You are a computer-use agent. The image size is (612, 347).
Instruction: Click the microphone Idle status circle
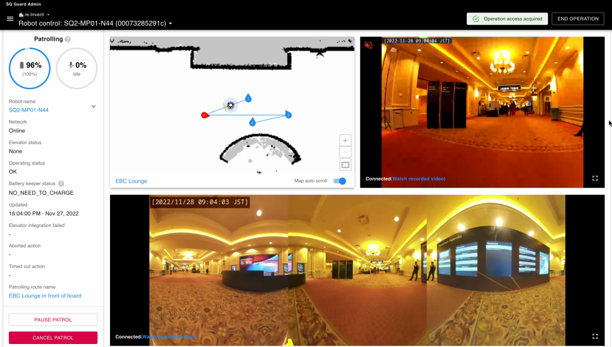tap(76, 68)
